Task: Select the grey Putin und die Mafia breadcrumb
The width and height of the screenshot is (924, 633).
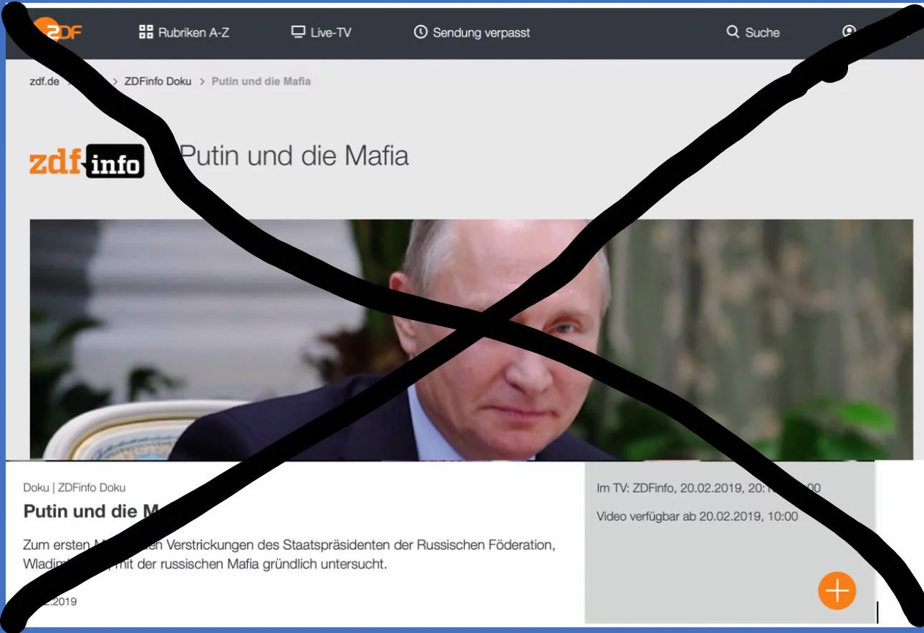Action: tap(261, 81)
